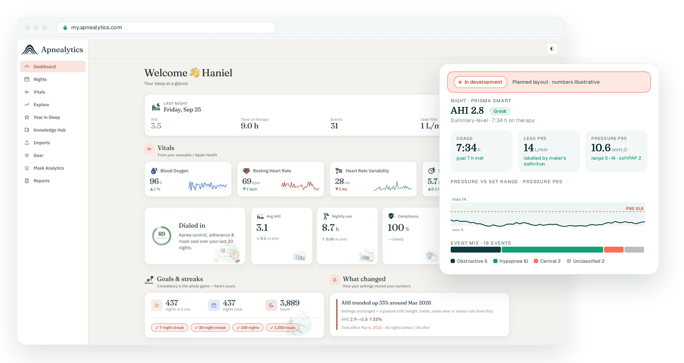This screenshot has height=363, width=684.
Task: Click the 'AHI trended up 33% around Mar 2026' heading
Action: 386,303
